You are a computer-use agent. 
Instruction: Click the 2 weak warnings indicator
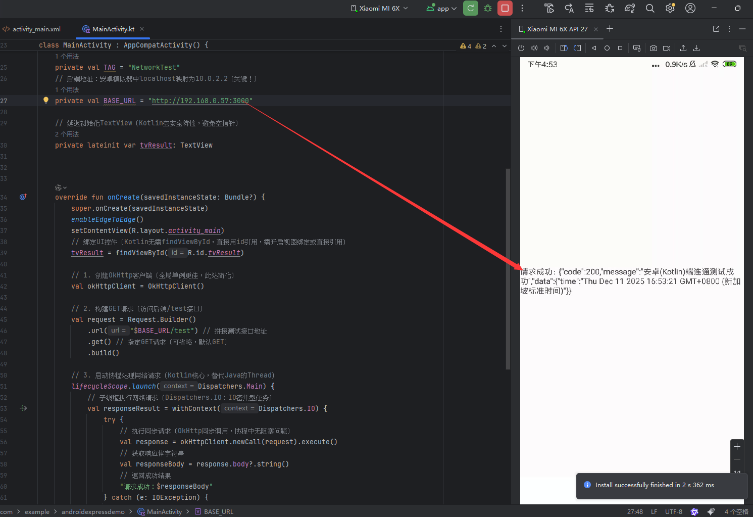(x=481, y=46)
